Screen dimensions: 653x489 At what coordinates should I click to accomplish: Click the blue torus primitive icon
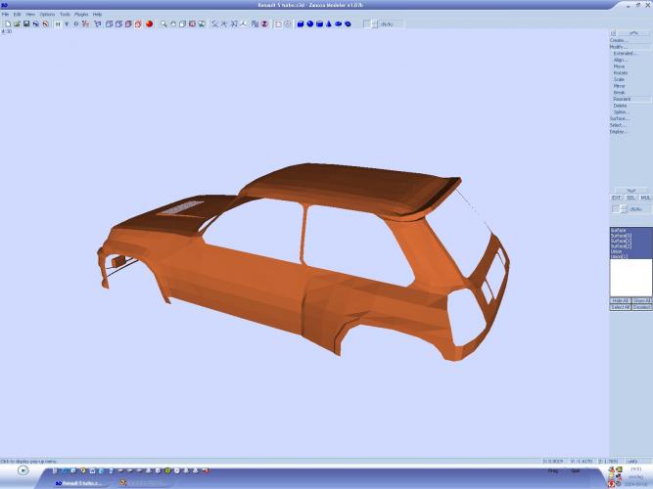(349, 23)
